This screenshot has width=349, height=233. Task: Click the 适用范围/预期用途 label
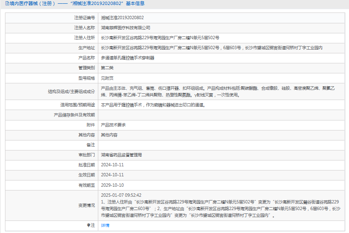[77, 105]
